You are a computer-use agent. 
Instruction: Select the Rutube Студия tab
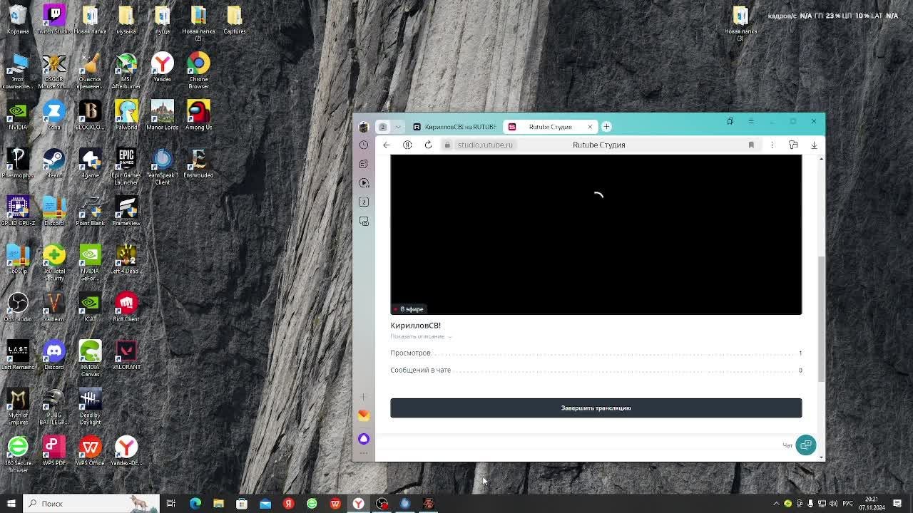point(550,127)
